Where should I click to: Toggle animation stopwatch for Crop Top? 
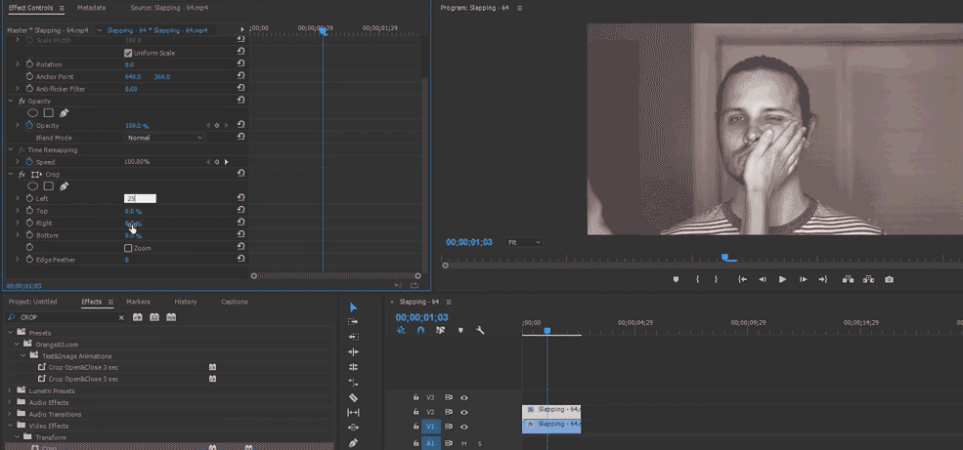pos(29,211)
